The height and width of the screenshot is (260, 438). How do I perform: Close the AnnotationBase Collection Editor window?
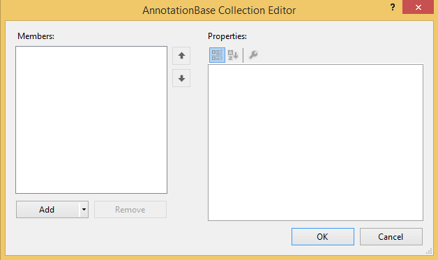(x=418, y=7)
